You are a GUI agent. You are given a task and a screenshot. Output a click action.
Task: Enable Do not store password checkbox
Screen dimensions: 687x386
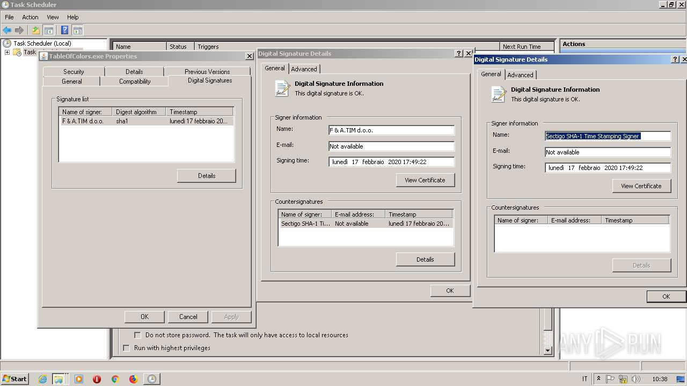tap(137, 335)
